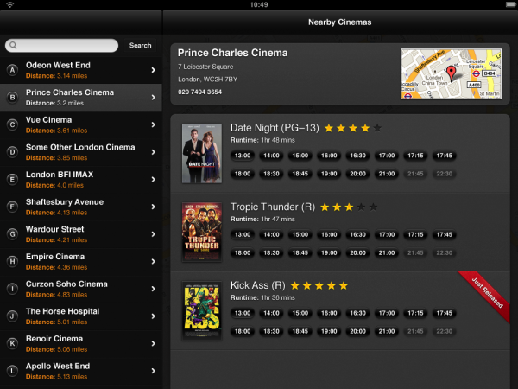Image resolution: width=518 pixels, height=389 pixels.
Task: Select the letter K marker for Renoir Cinema
Action: tap(12, 344)
